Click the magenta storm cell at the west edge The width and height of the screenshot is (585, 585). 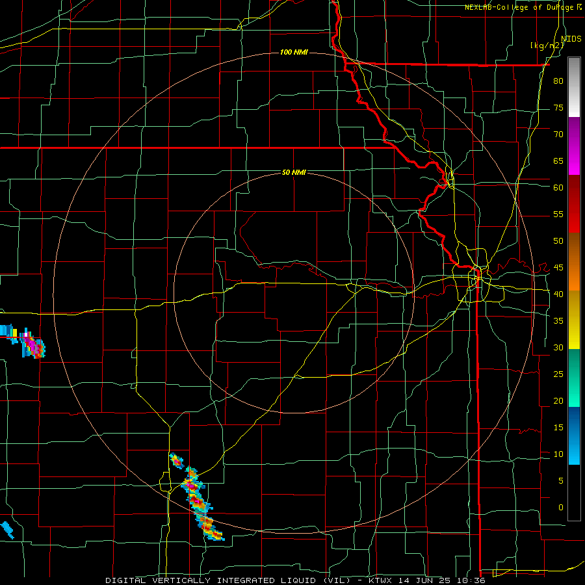tap(33, 344)
